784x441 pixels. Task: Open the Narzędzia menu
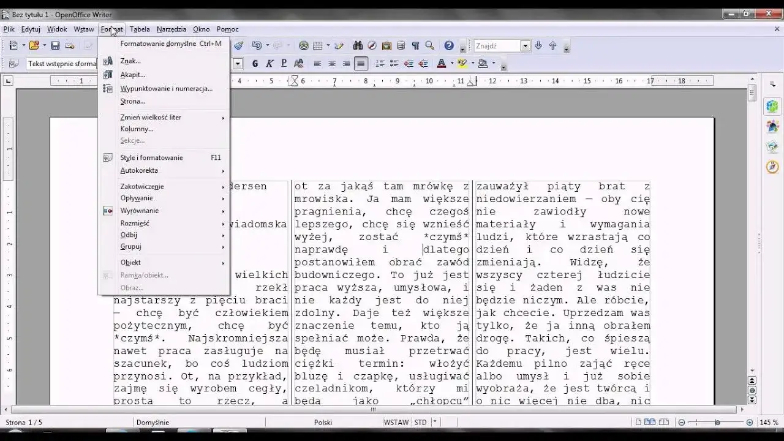tap(171, 29)
